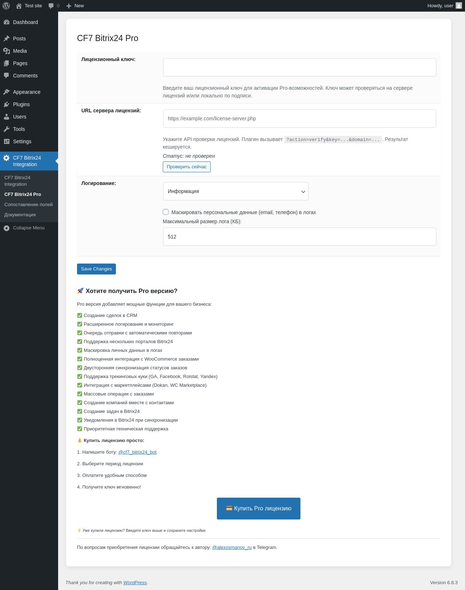Open the Comments sidebar menu item

29,76
